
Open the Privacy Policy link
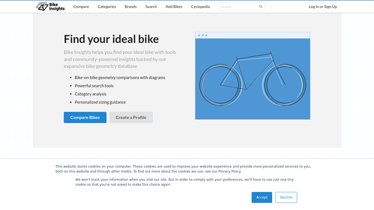[229, 171]
